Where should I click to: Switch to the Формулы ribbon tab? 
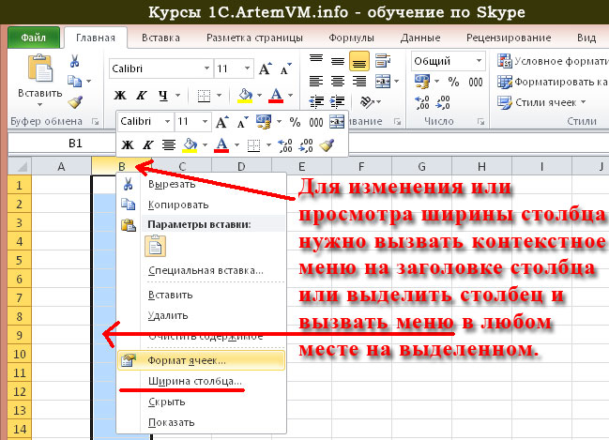(x=352, y=38)
